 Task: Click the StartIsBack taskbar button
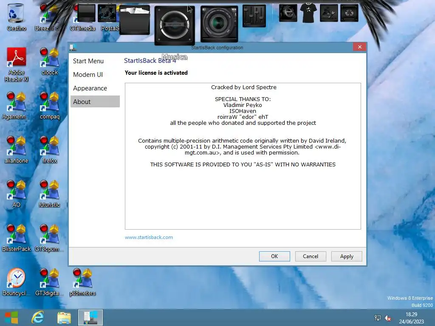point(90,318)
